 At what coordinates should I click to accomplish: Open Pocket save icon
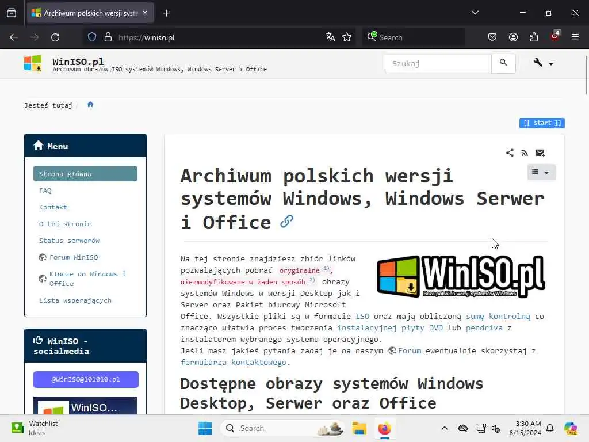tap(492, 37)
